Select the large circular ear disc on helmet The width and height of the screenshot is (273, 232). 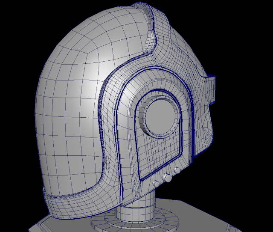160,118
